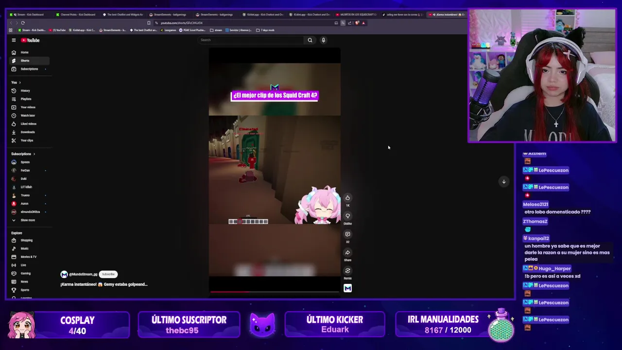Open MundoStream_gg channel avatar
This screenshot has height=350, width=622.
(64, 274)
